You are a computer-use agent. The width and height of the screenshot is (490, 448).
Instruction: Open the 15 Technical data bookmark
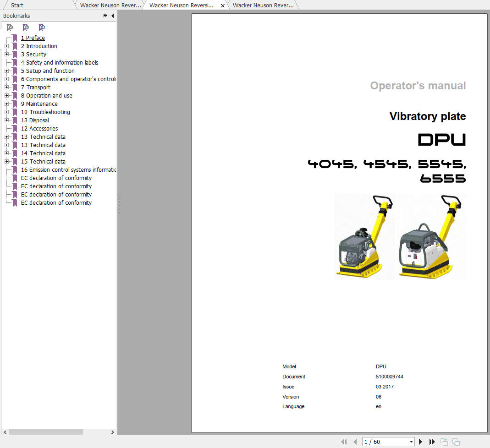coord(43,161)
